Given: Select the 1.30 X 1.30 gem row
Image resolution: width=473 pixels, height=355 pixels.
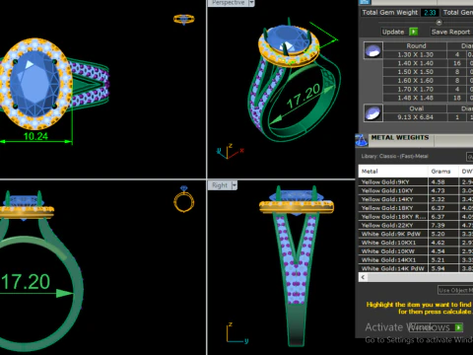Looking at the screenshot, I should [428, 54].
